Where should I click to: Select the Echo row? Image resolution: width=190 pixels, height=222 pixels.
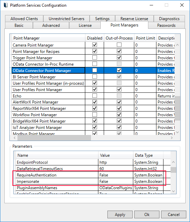pyautogui.click(x=93, y=96)
